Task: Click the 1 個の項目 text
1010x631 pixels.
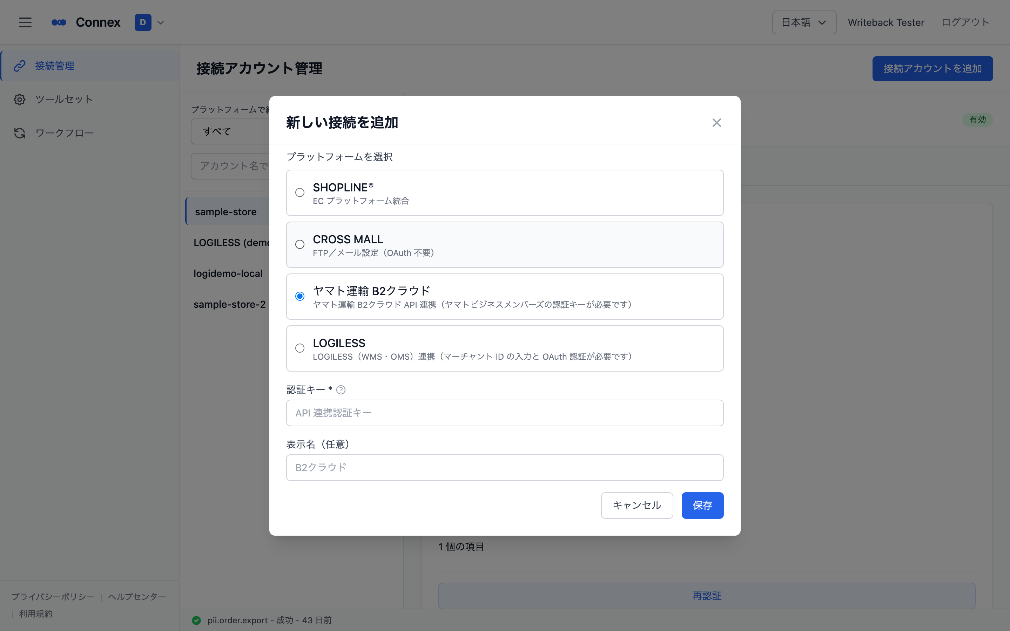Action: (x=461, y=547)
